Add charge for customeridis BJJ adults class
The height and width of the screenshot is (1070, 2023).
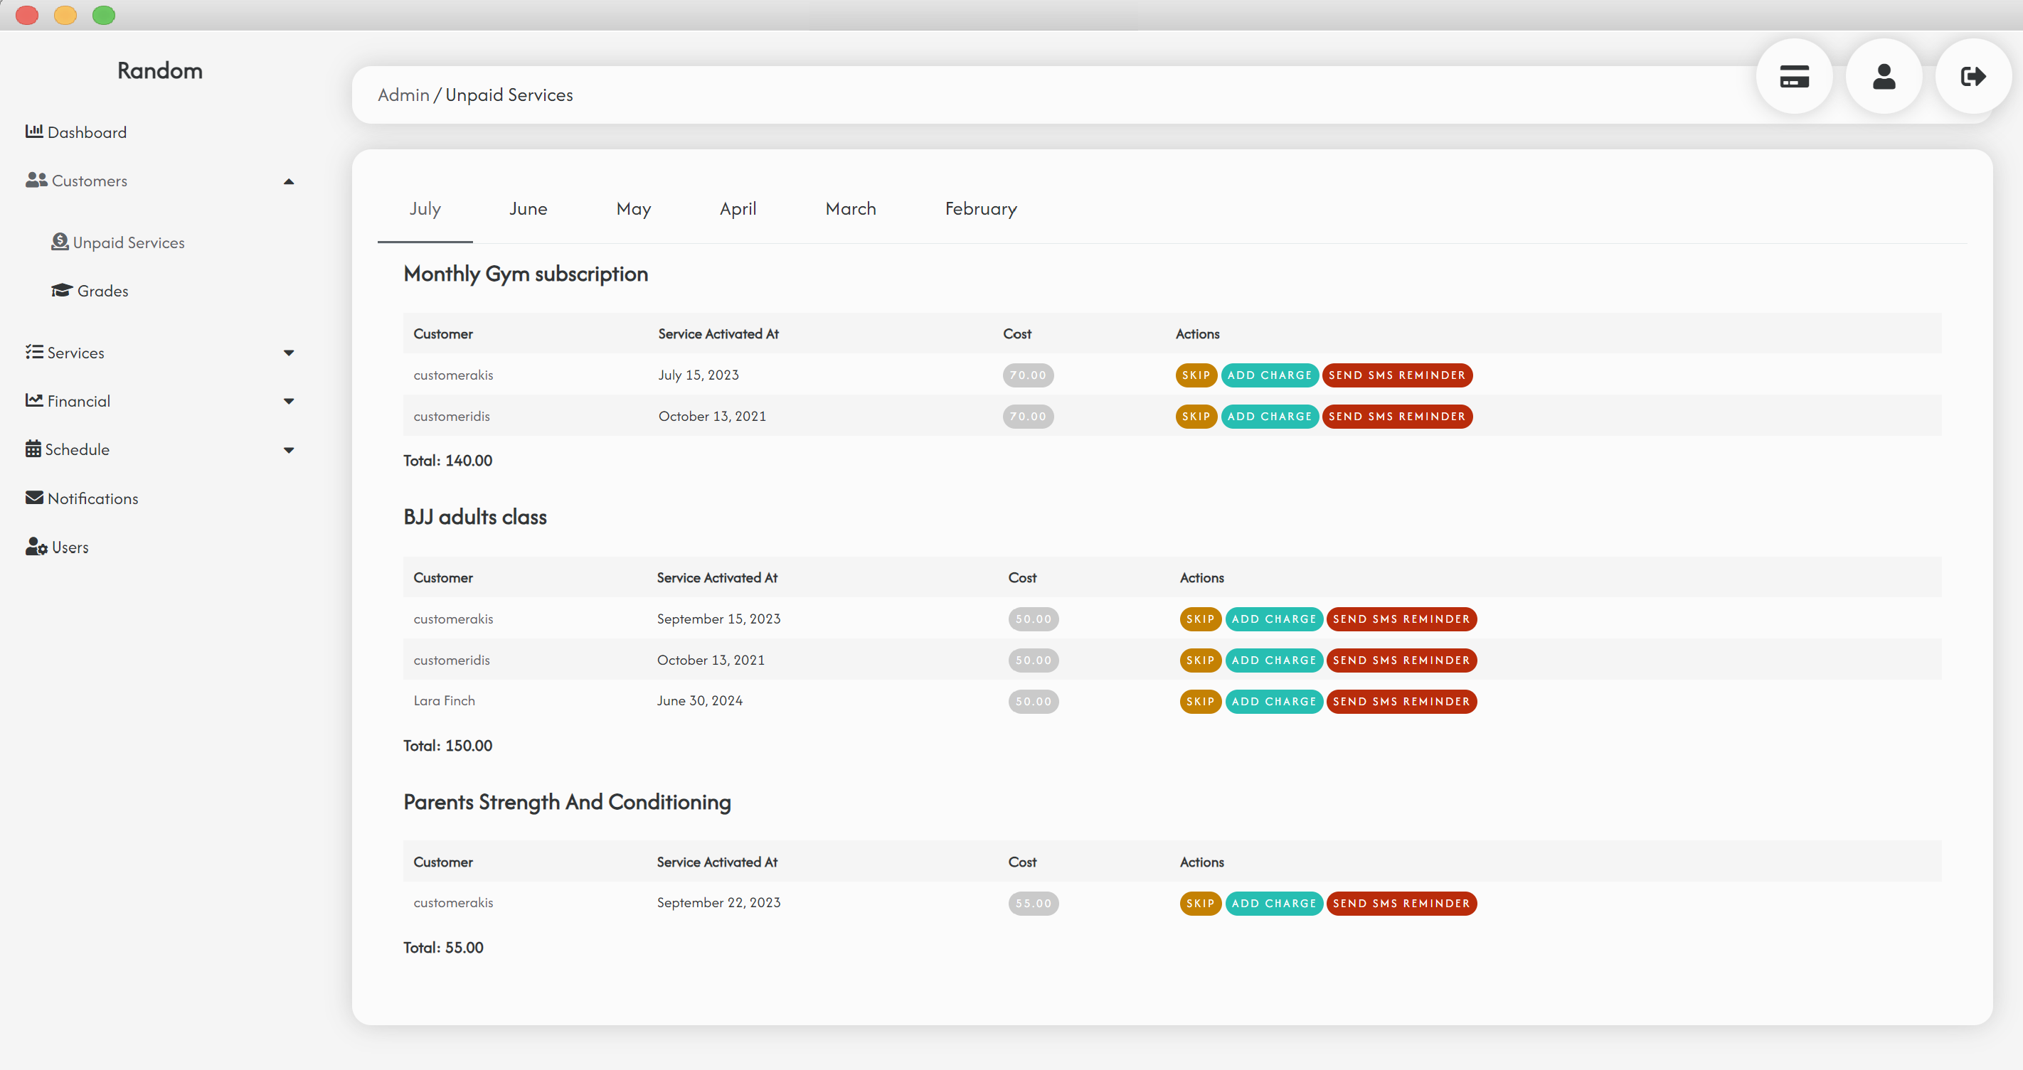coord(1274,660)
